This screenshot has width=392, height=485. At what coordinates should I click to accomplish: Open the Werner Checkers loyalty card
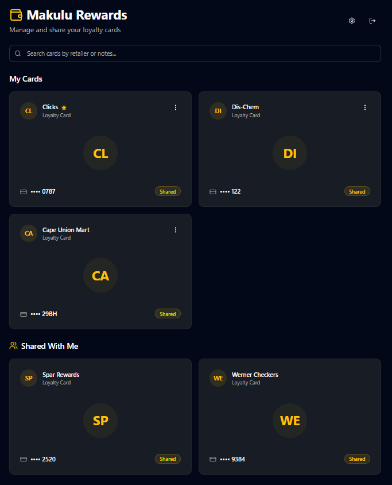pos(289,421)
